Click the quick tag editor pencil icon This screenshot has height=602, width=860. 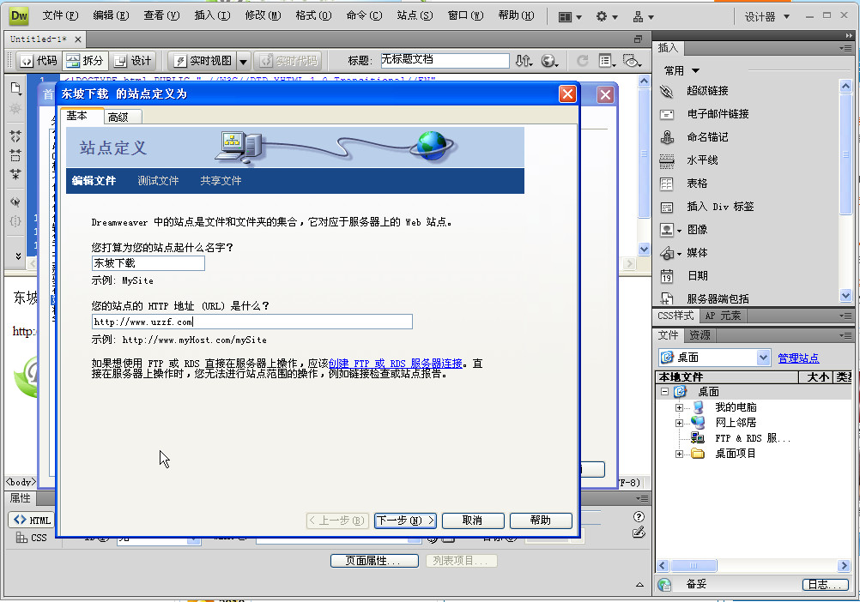pyautogui.click(x=639, y=532)
